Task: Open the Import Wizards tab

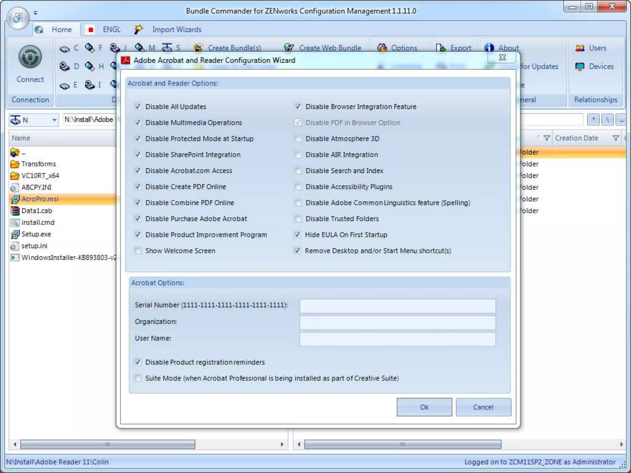Action: pos(176,30)
